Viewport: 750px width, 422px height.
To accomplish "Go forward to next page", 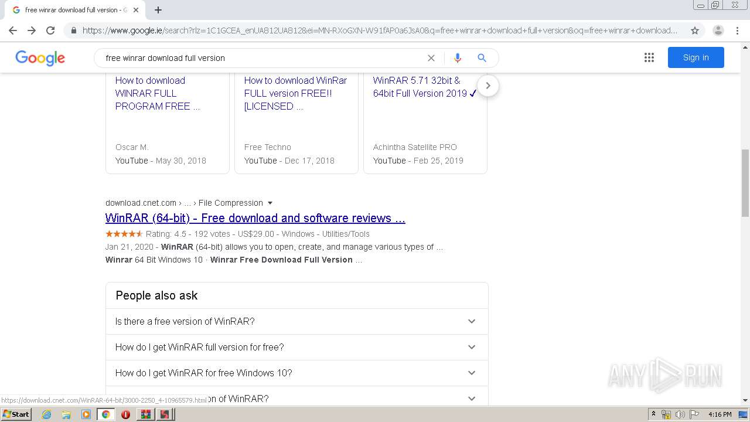I will pos(32,30).
